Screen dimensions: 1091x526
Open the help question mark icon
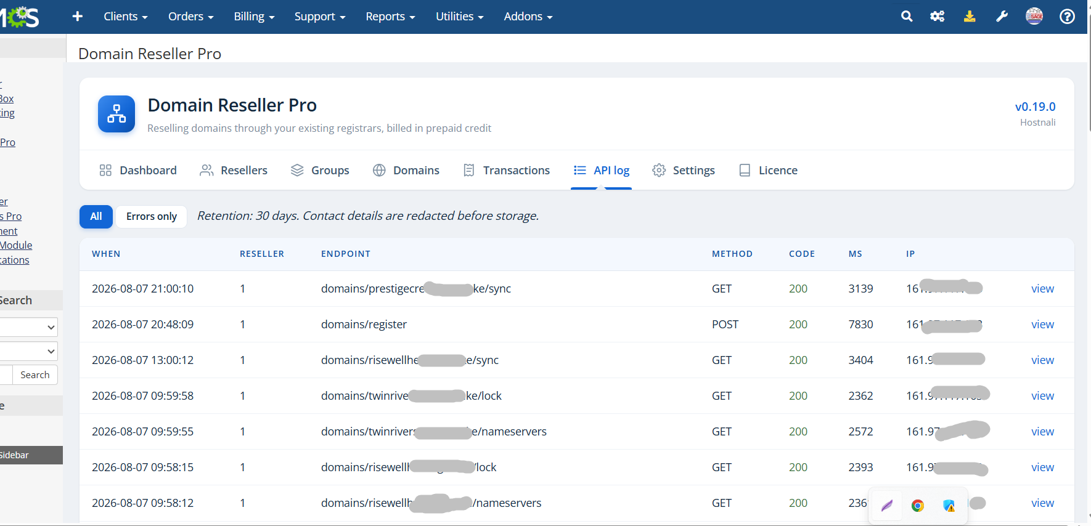(1067, 17)
